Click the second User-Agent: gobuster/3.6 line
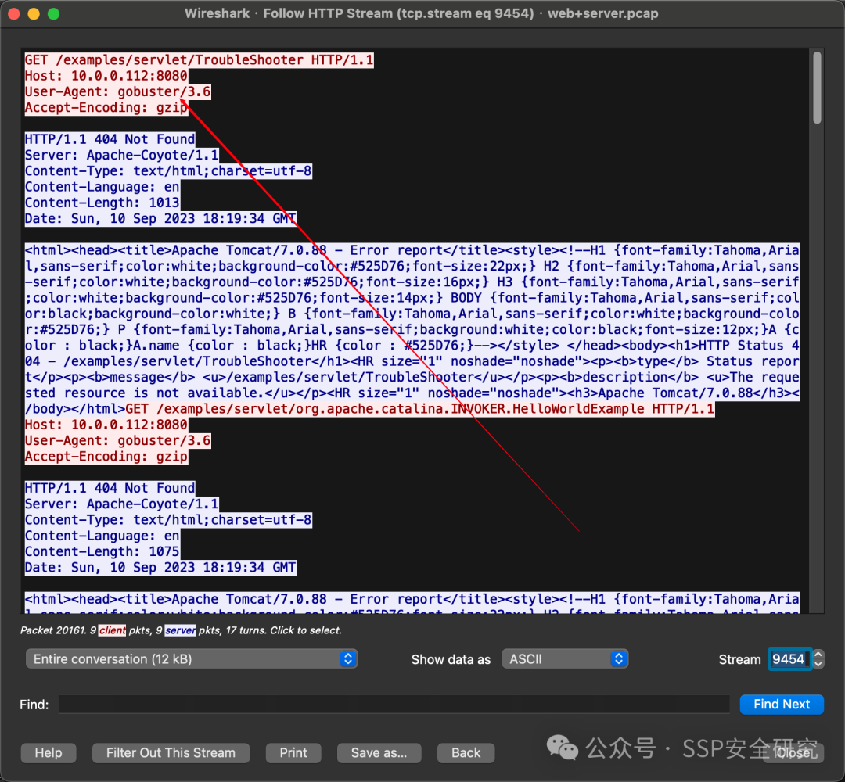This screenshot has width=845, height=782. point(117,440)
